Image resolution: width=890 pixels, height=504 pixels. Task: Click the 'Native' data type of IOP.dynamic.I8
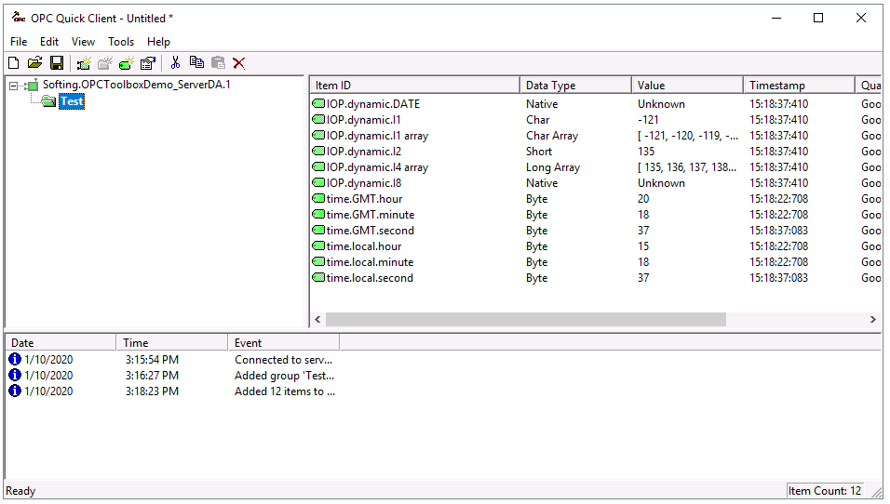click(x=542, y=183)
